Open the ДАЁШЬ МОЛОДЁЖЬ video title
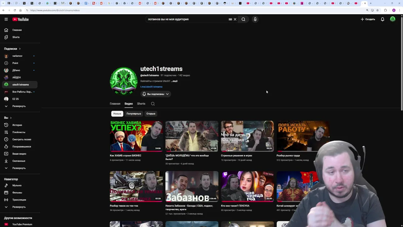The image size is (403, 227). (x=187, y=157)
